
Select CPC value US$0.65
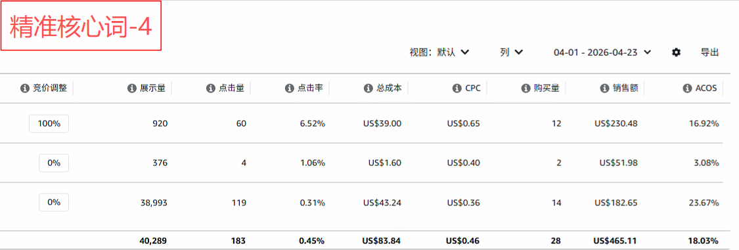click(464, 124)
